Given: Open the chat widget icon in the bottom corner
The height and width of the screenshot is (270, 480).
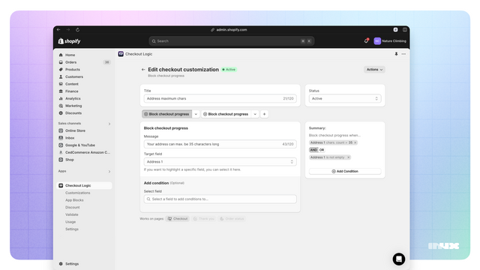Looking at the screenshot, I should (x=398, y=259).
